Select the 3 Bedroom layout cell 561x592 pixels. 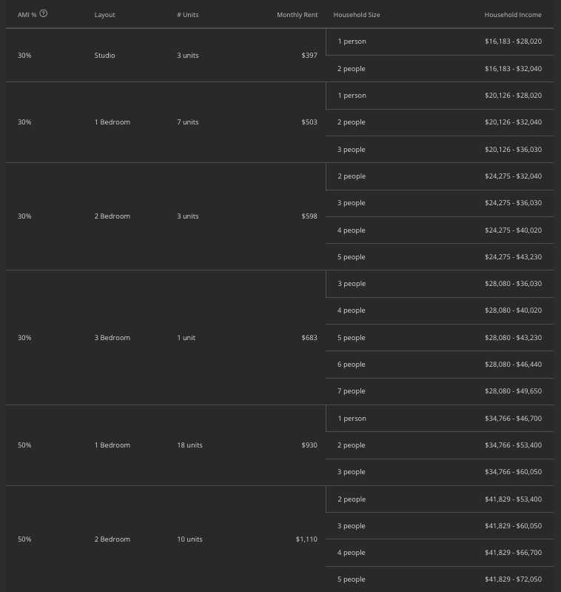click(112, 338)
